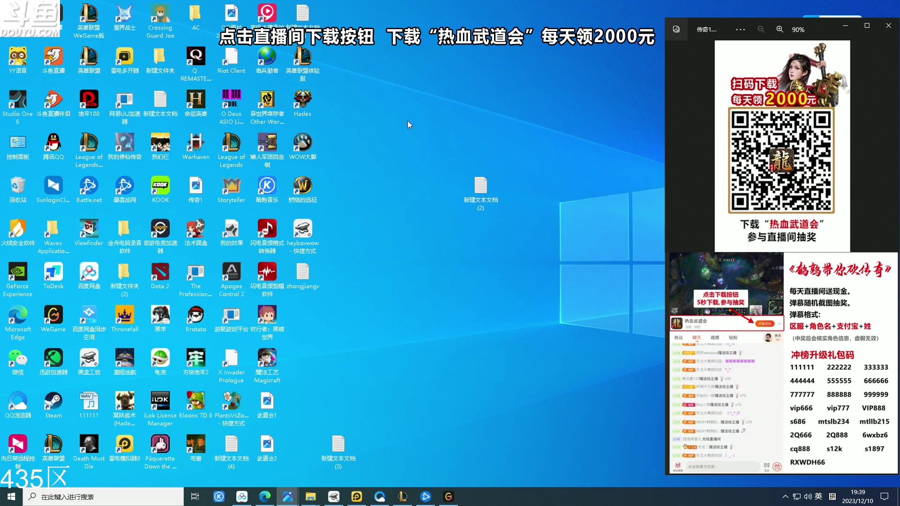Open the KOOK desktop shortcut

160,187
